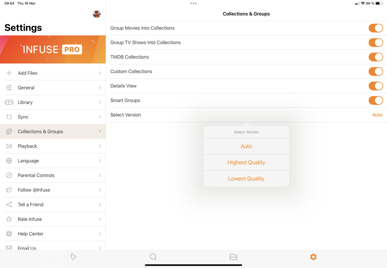Switch off Smart Groups
Viewport: 387px width, 268px height.
(x=376, y=100)
